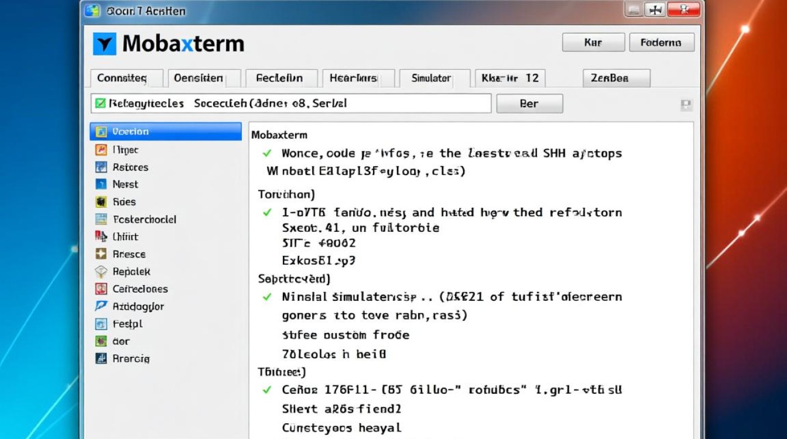Screen dimensions: 787x439
Task: Toggle the green checkmark beside the Wonce line
Action: pyautogui.click(x=267, y=153)
